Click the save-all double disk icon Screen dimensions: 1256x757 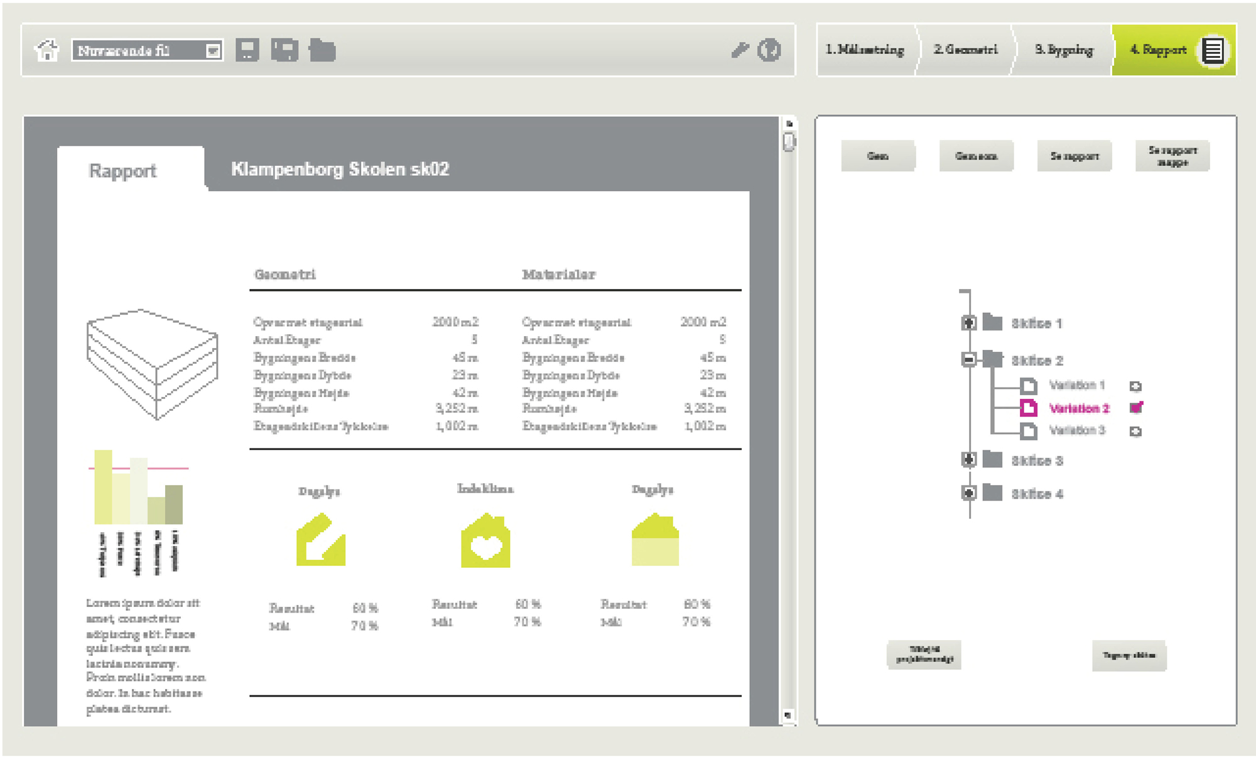(x=284, y=50)
